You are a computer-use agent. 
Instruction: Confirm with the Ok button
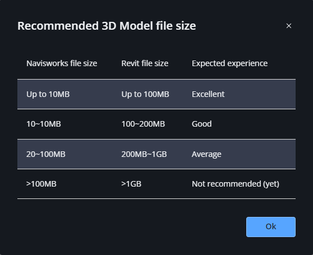pyautogui.click(x=271, y=227)
